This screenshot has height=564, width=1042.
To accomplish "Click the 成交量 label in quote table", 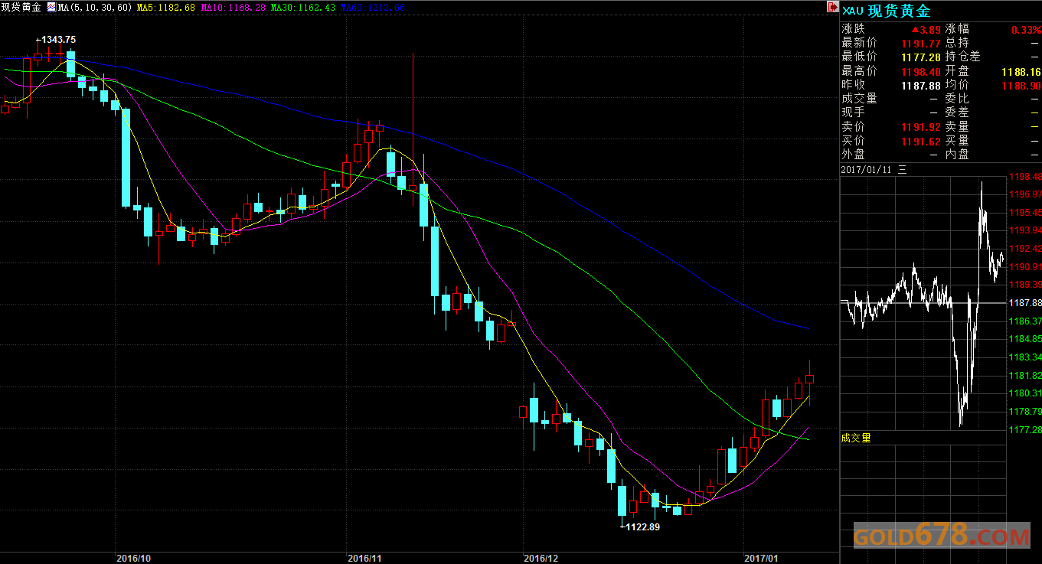I will [860, 99].
